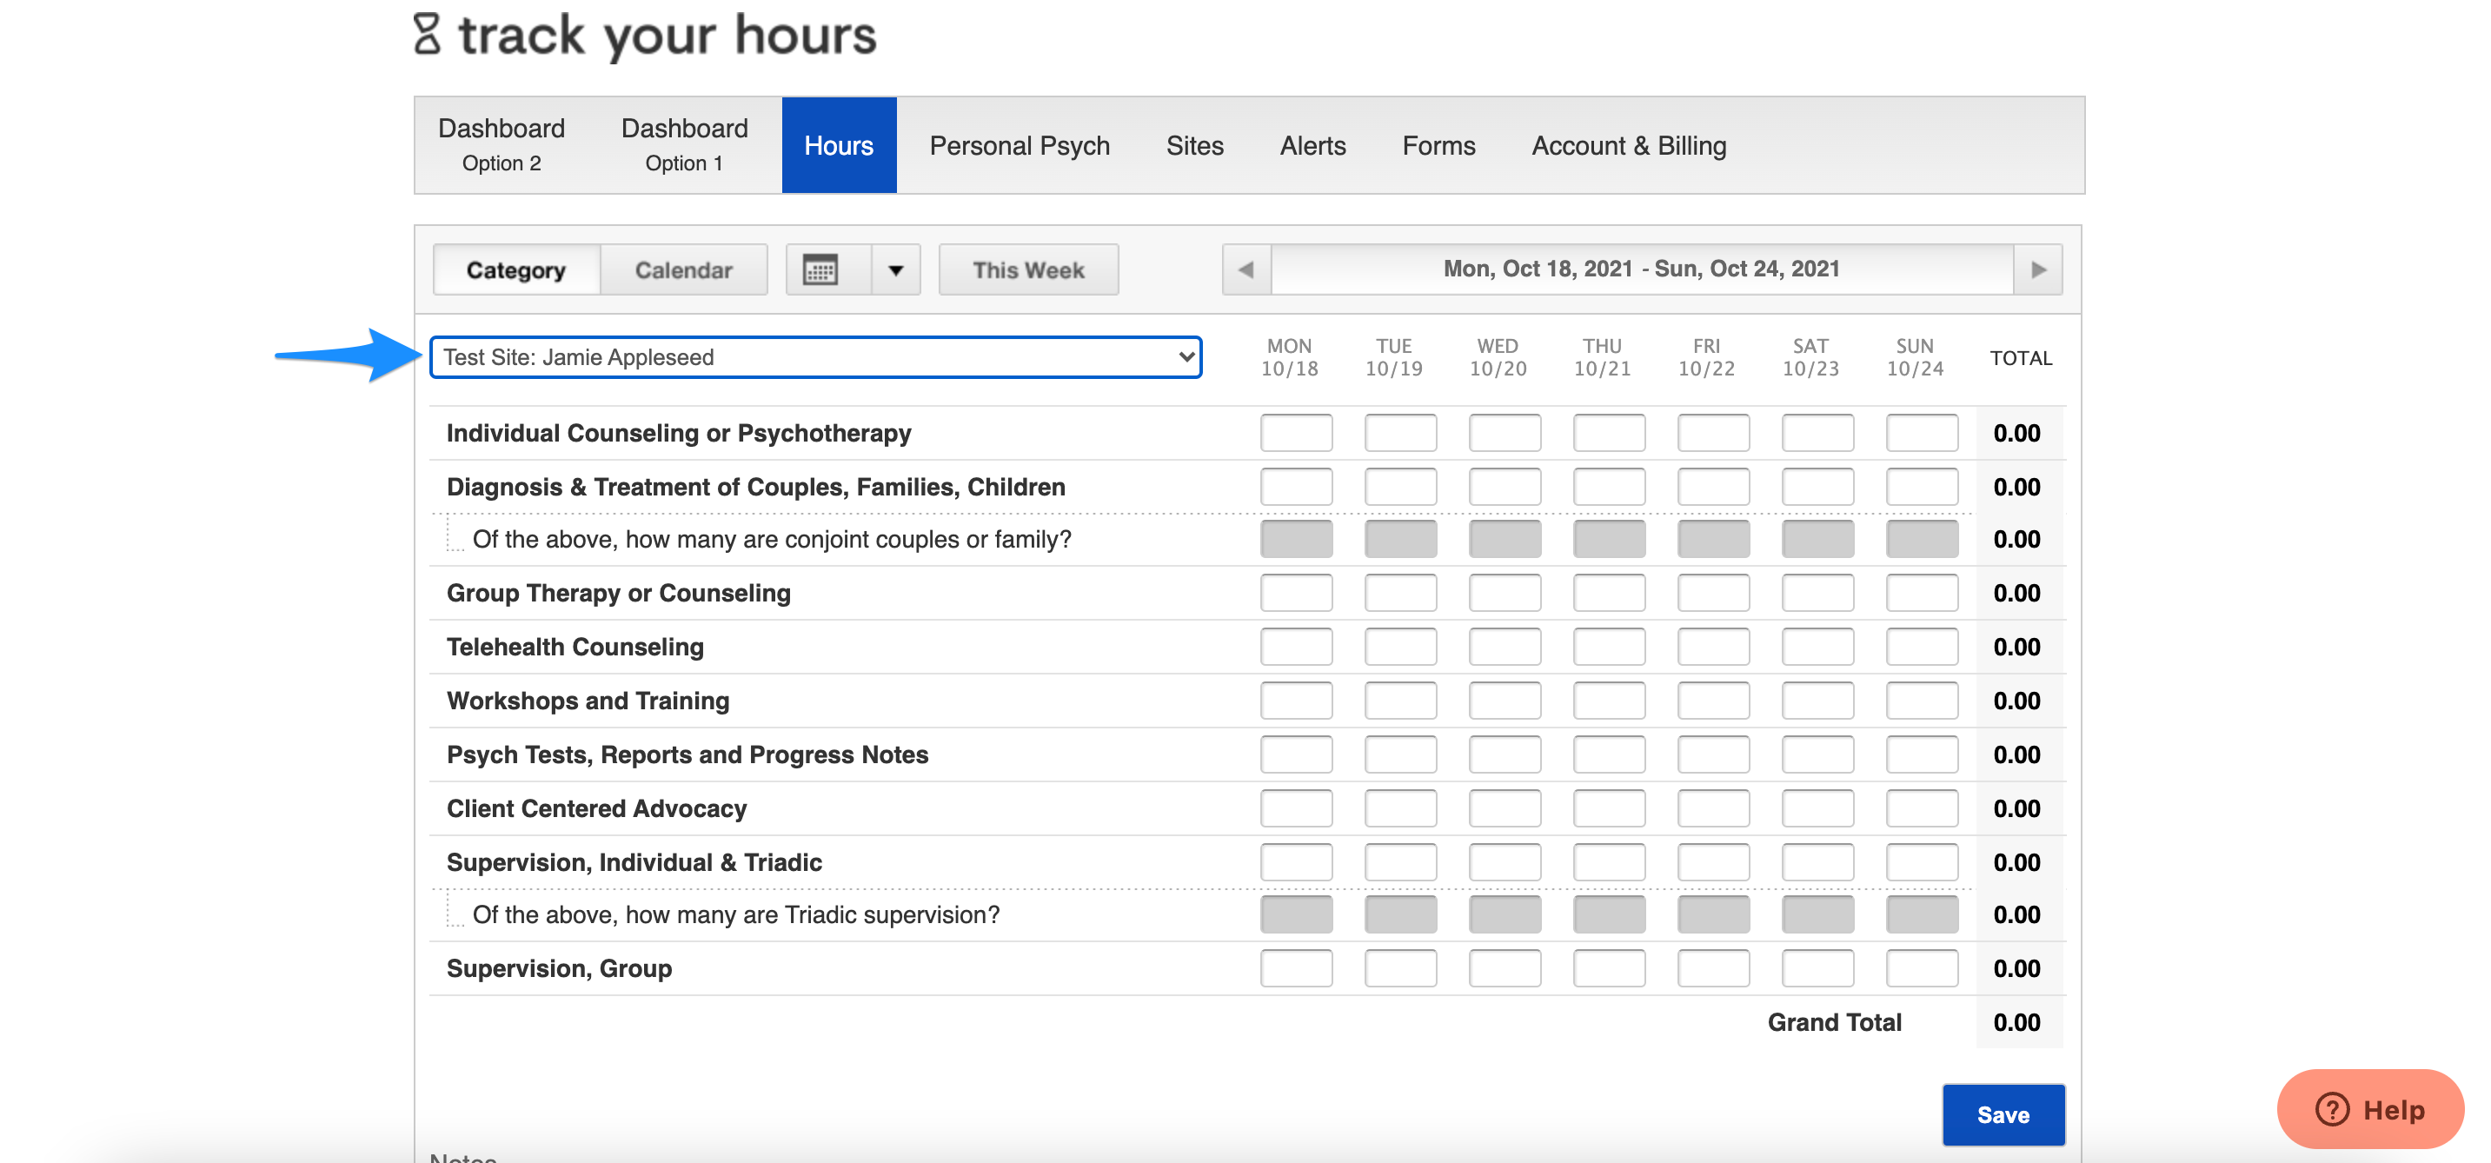Screen dimensions: 2491x1163
Task: Click Individual Counseling field for Monday 10/18
Action: click(1297, 433)
